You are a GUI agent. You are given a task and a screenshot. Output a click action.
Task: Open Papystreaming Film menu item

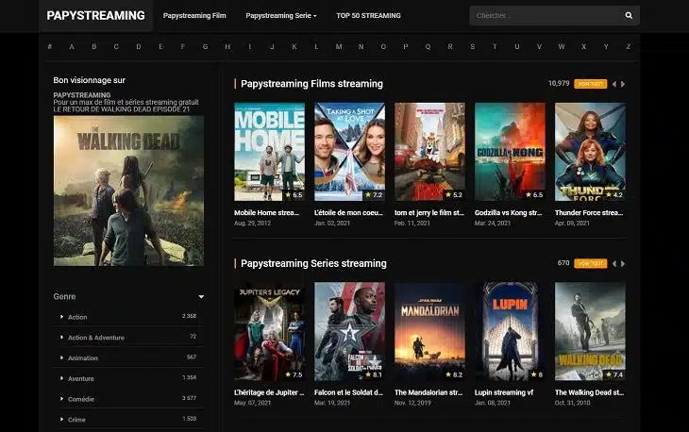coord(194,15)
